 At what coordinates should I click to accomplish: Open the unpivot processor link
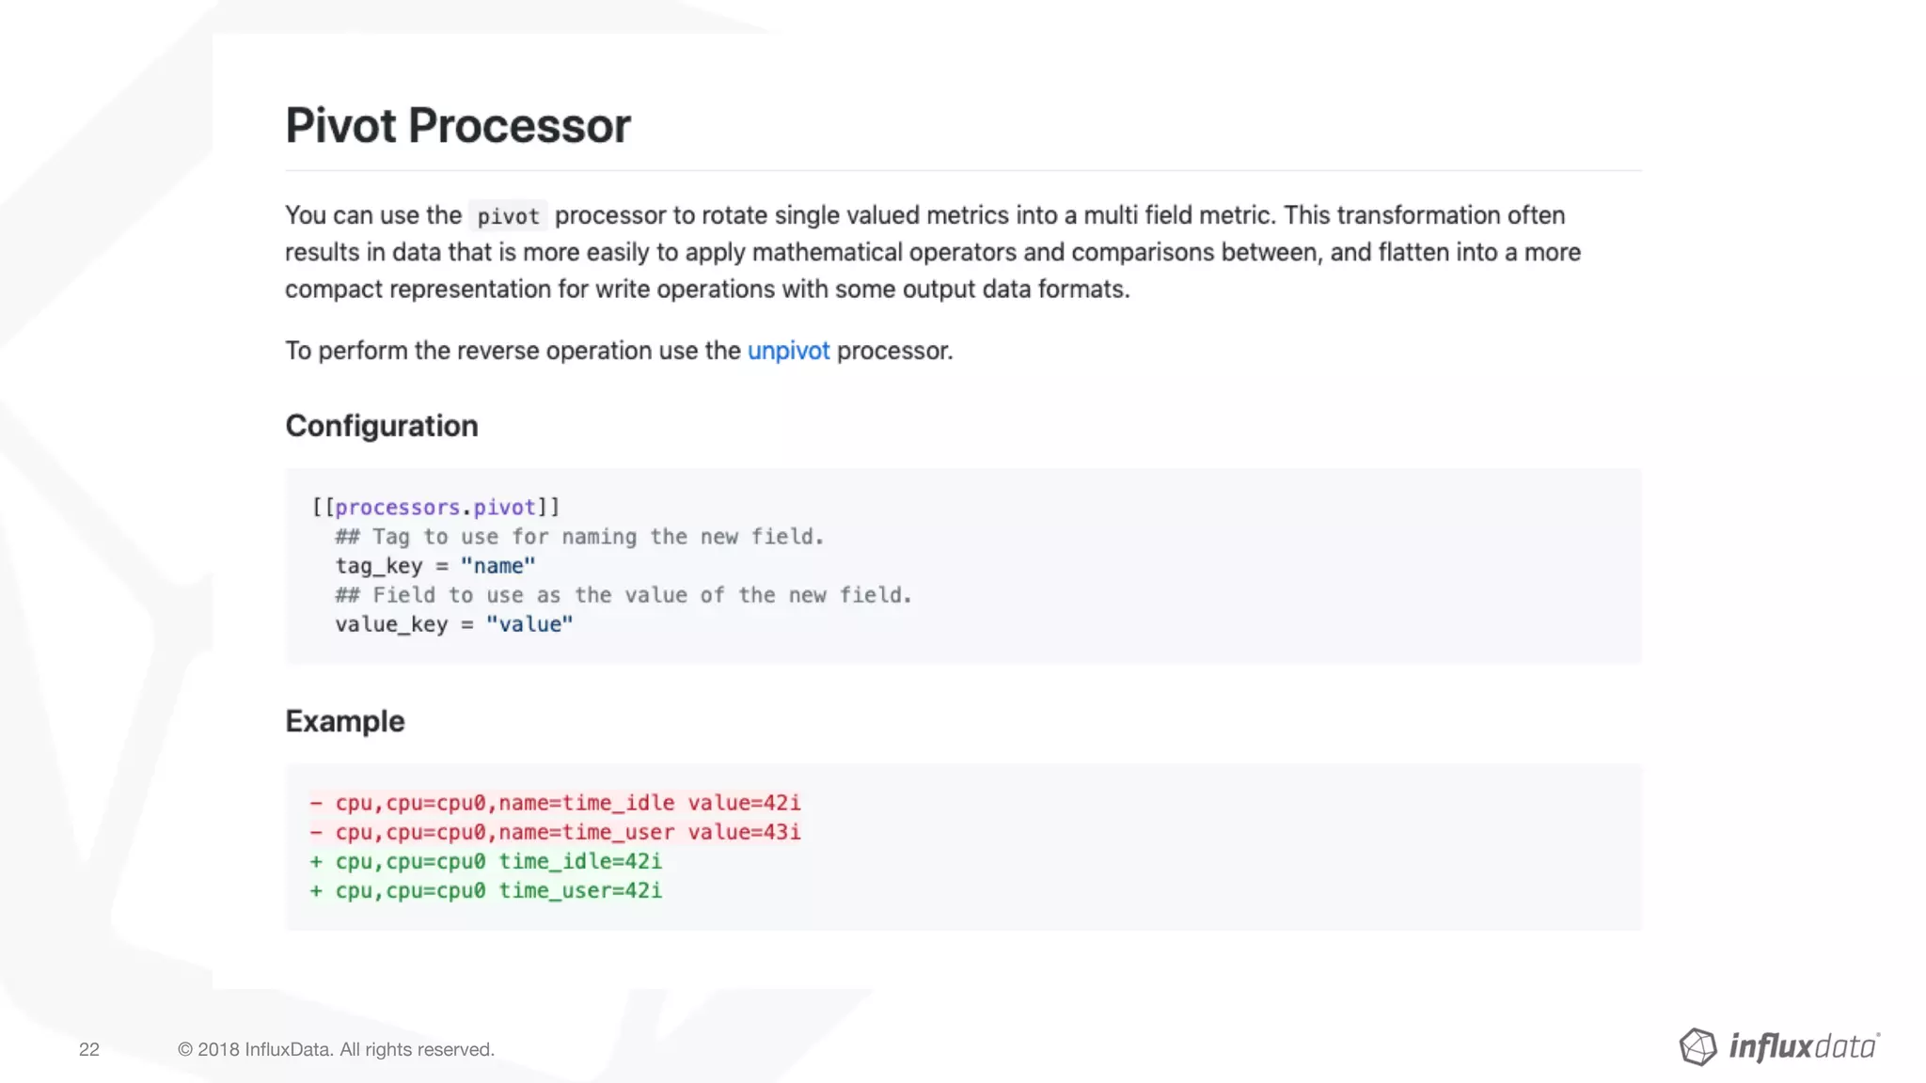click(x=788, y=351)
